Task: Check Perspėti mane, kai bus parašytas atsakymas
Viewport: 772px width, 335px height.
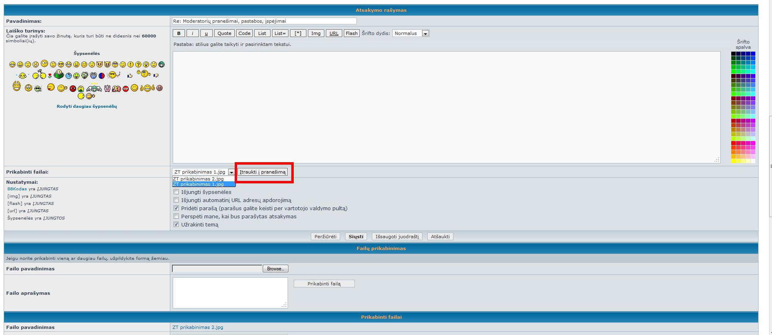Action: click(176, 216)
